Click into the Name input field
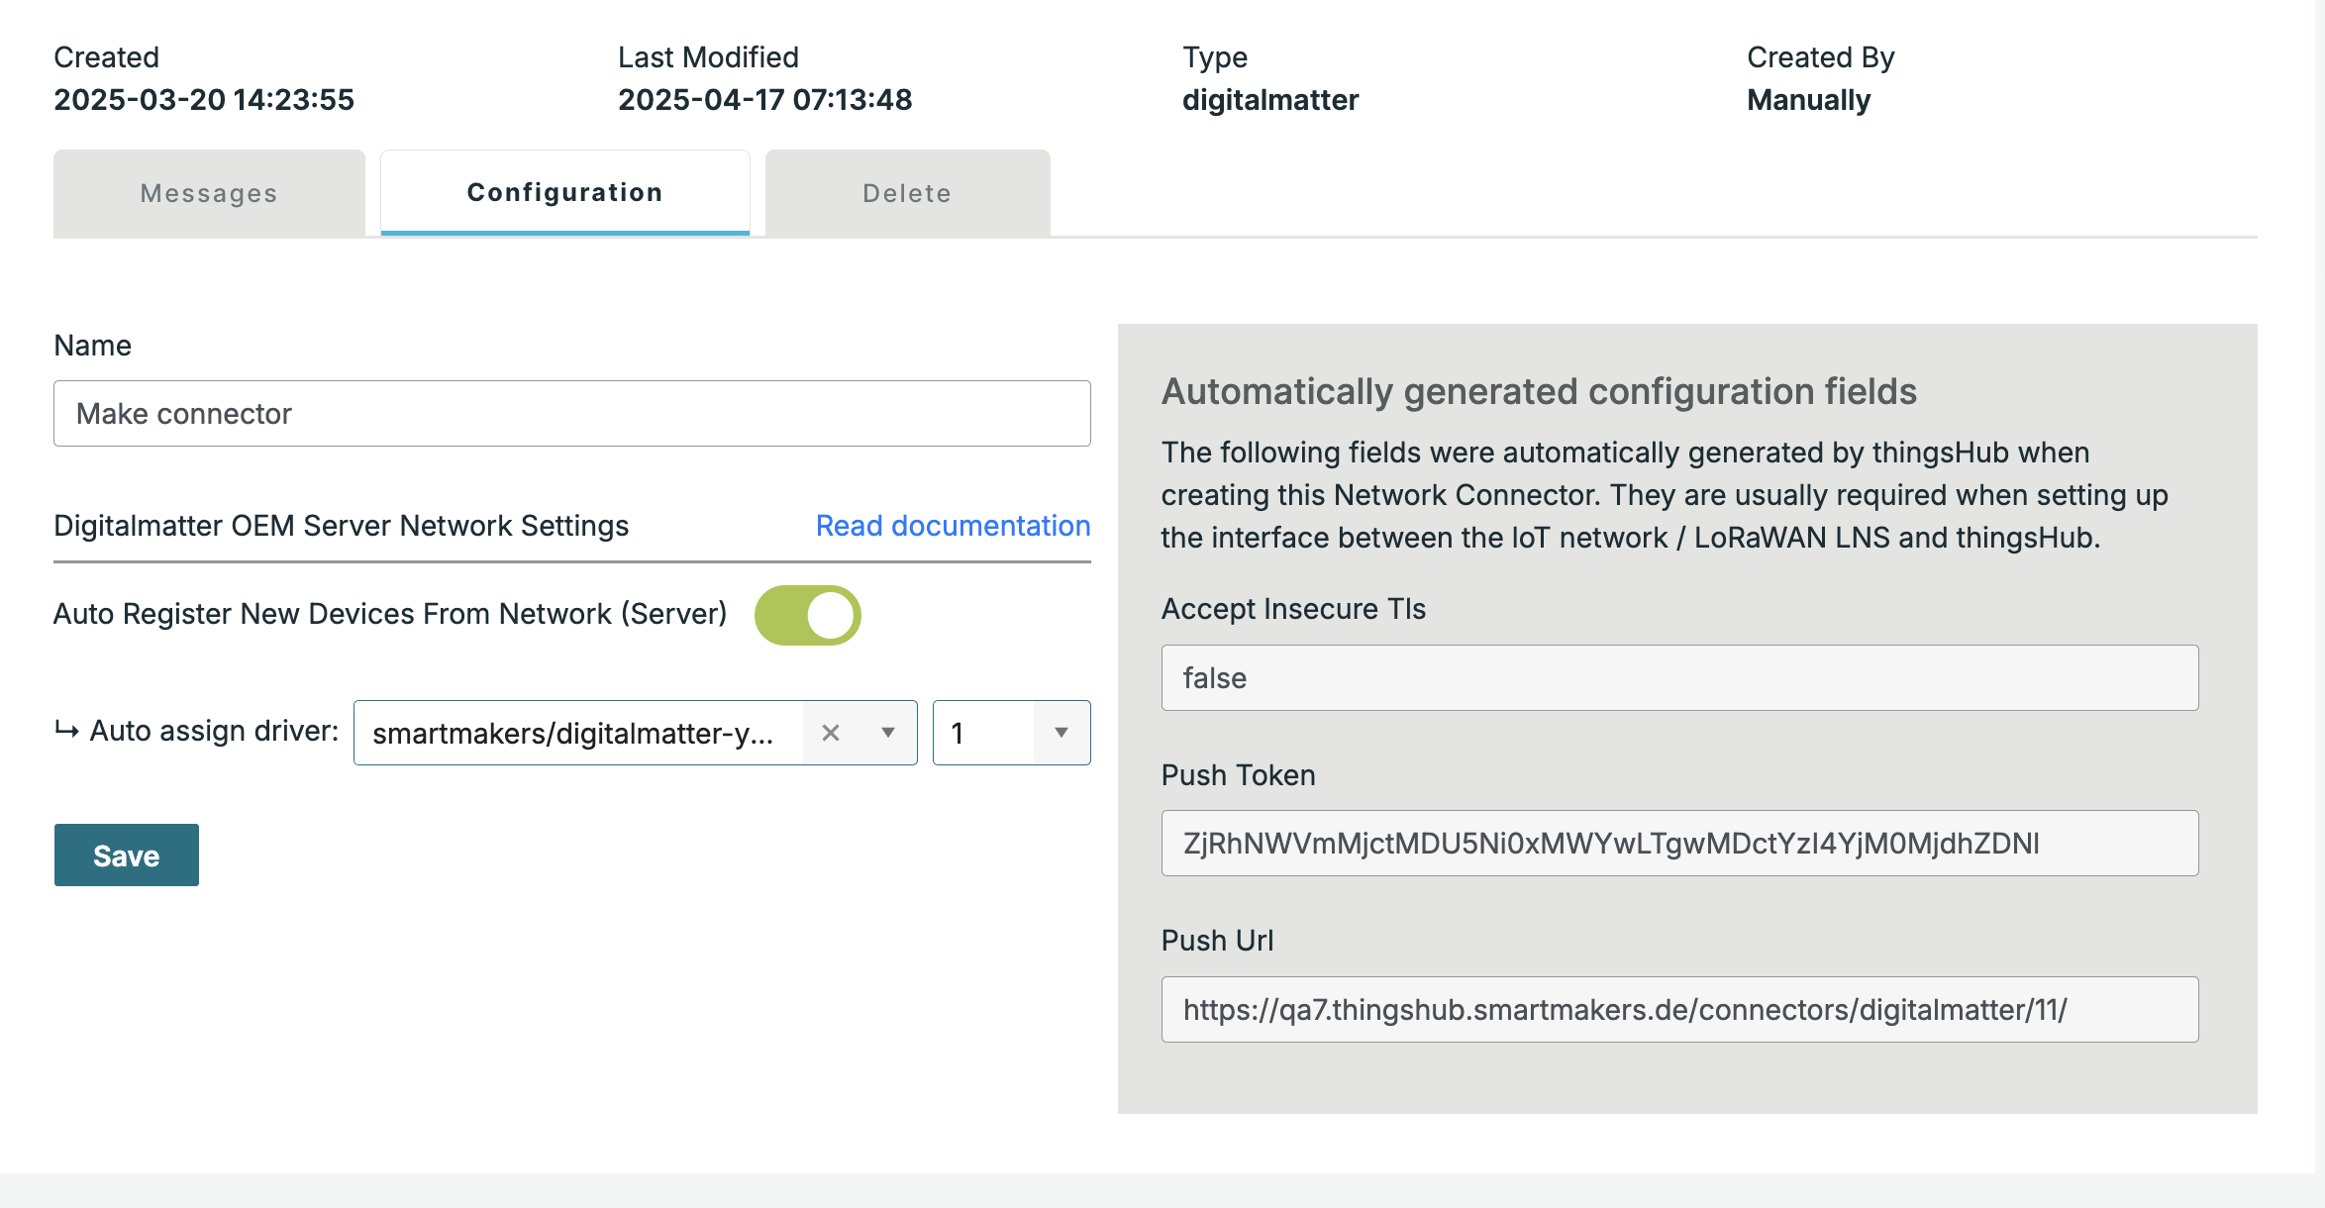The height and width of the screenshot is (1208, 2325). pyautogui.click(x=571, y=414)
